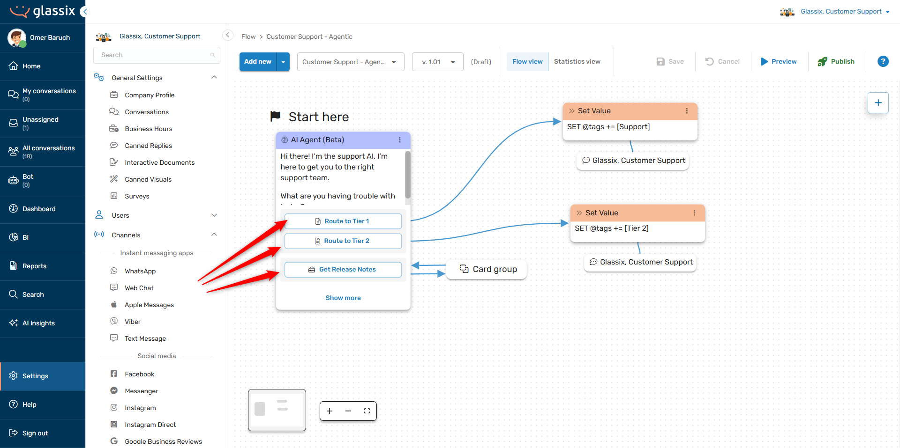
Task: Click the settings Search field
Action: (157, 55)
